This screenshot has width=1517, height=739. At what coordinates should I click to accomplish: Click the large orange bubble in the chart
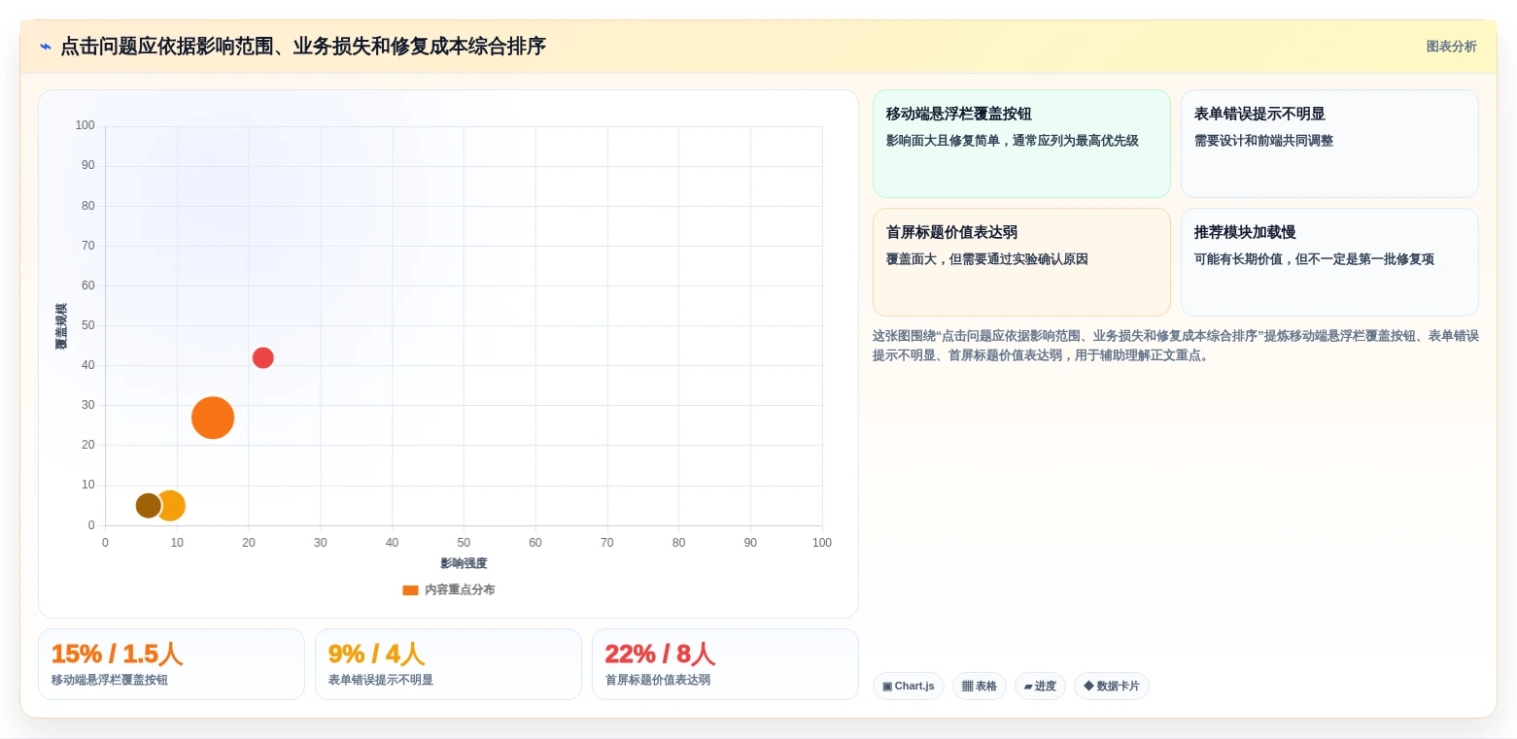[x=213, y=418]
